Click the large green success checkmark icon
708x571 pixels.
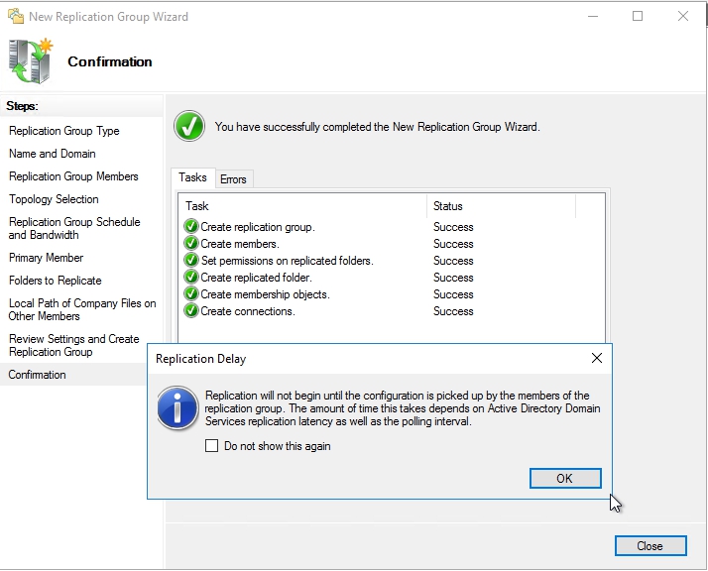point(188,126)
